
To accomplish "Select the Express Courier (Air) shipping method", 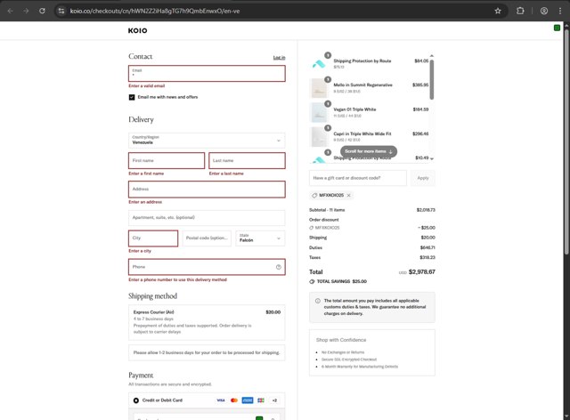I will [x=207, y=322].
